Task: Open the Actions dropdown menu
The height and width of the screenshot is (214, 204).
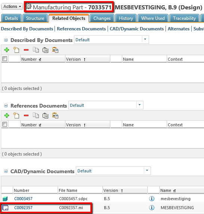Action: [x=12, y=6]
